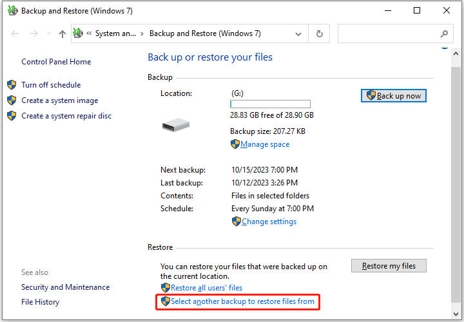Screen dimensions: 464x322
Task: Click the shield icon beside Turn off schedule
Action: (x=12, y=85)
